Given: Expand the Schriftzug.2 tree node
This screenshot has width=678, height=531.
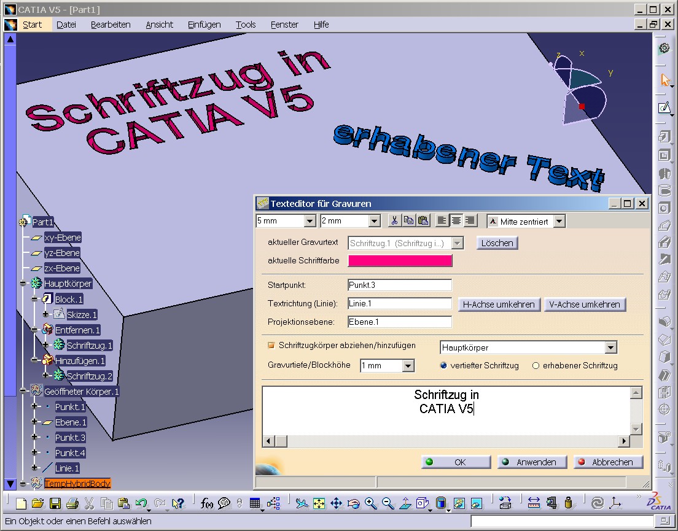Looking at the screenshot, I should [45, 376].
